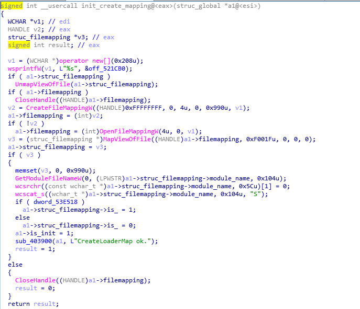This screenshot has height=309, width=360.
Task: Click the 'result = 0;' statement
Action: tap(35, 288)
